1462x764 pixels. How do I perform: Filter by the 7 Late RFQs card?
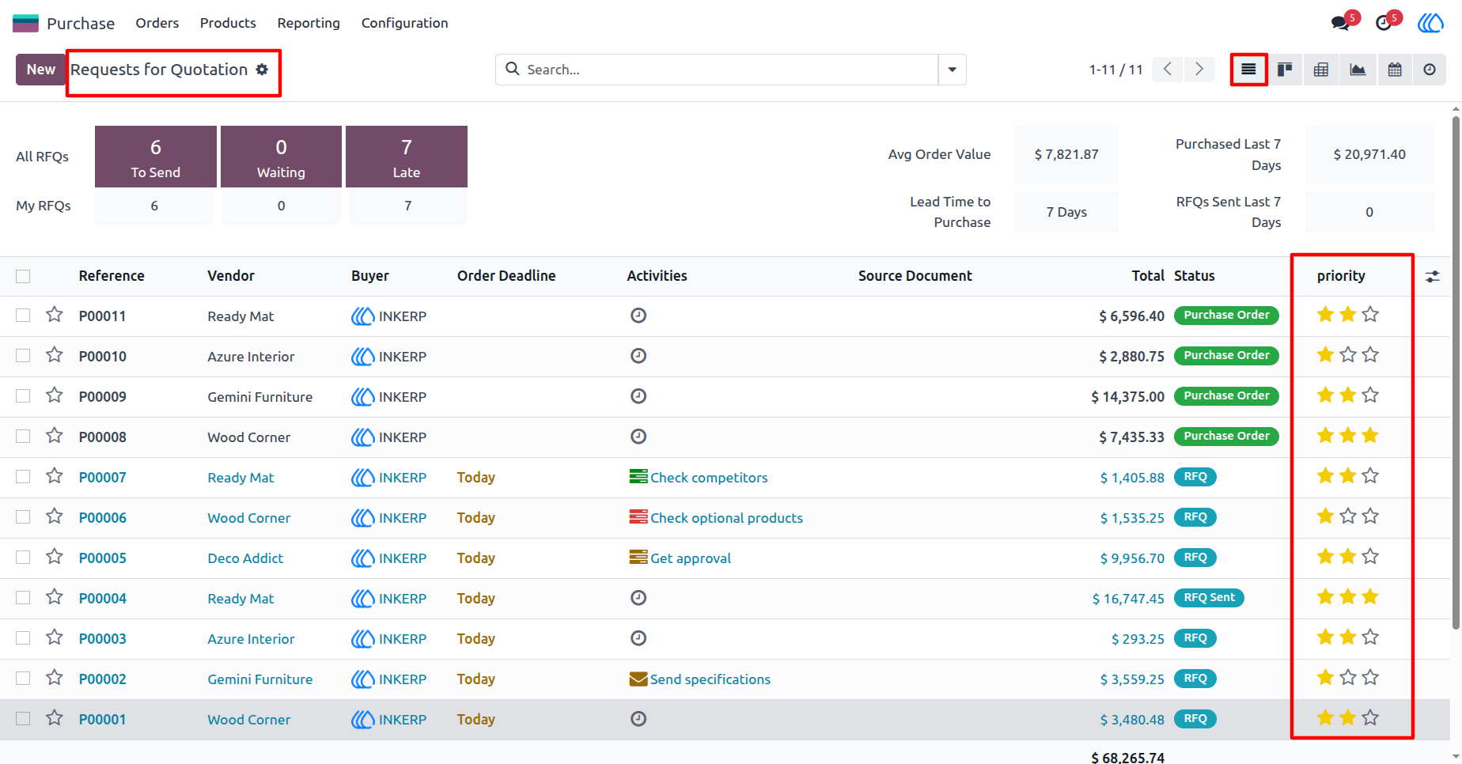pos(407,157)
